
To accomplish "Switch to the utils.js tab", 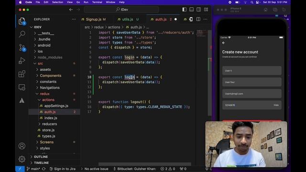I will [128, 19].
